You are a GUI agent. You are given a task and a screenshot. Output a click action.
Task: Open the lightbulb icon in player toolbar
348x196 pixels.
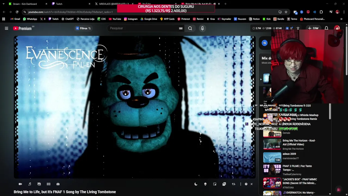click(x=205, y=184)
